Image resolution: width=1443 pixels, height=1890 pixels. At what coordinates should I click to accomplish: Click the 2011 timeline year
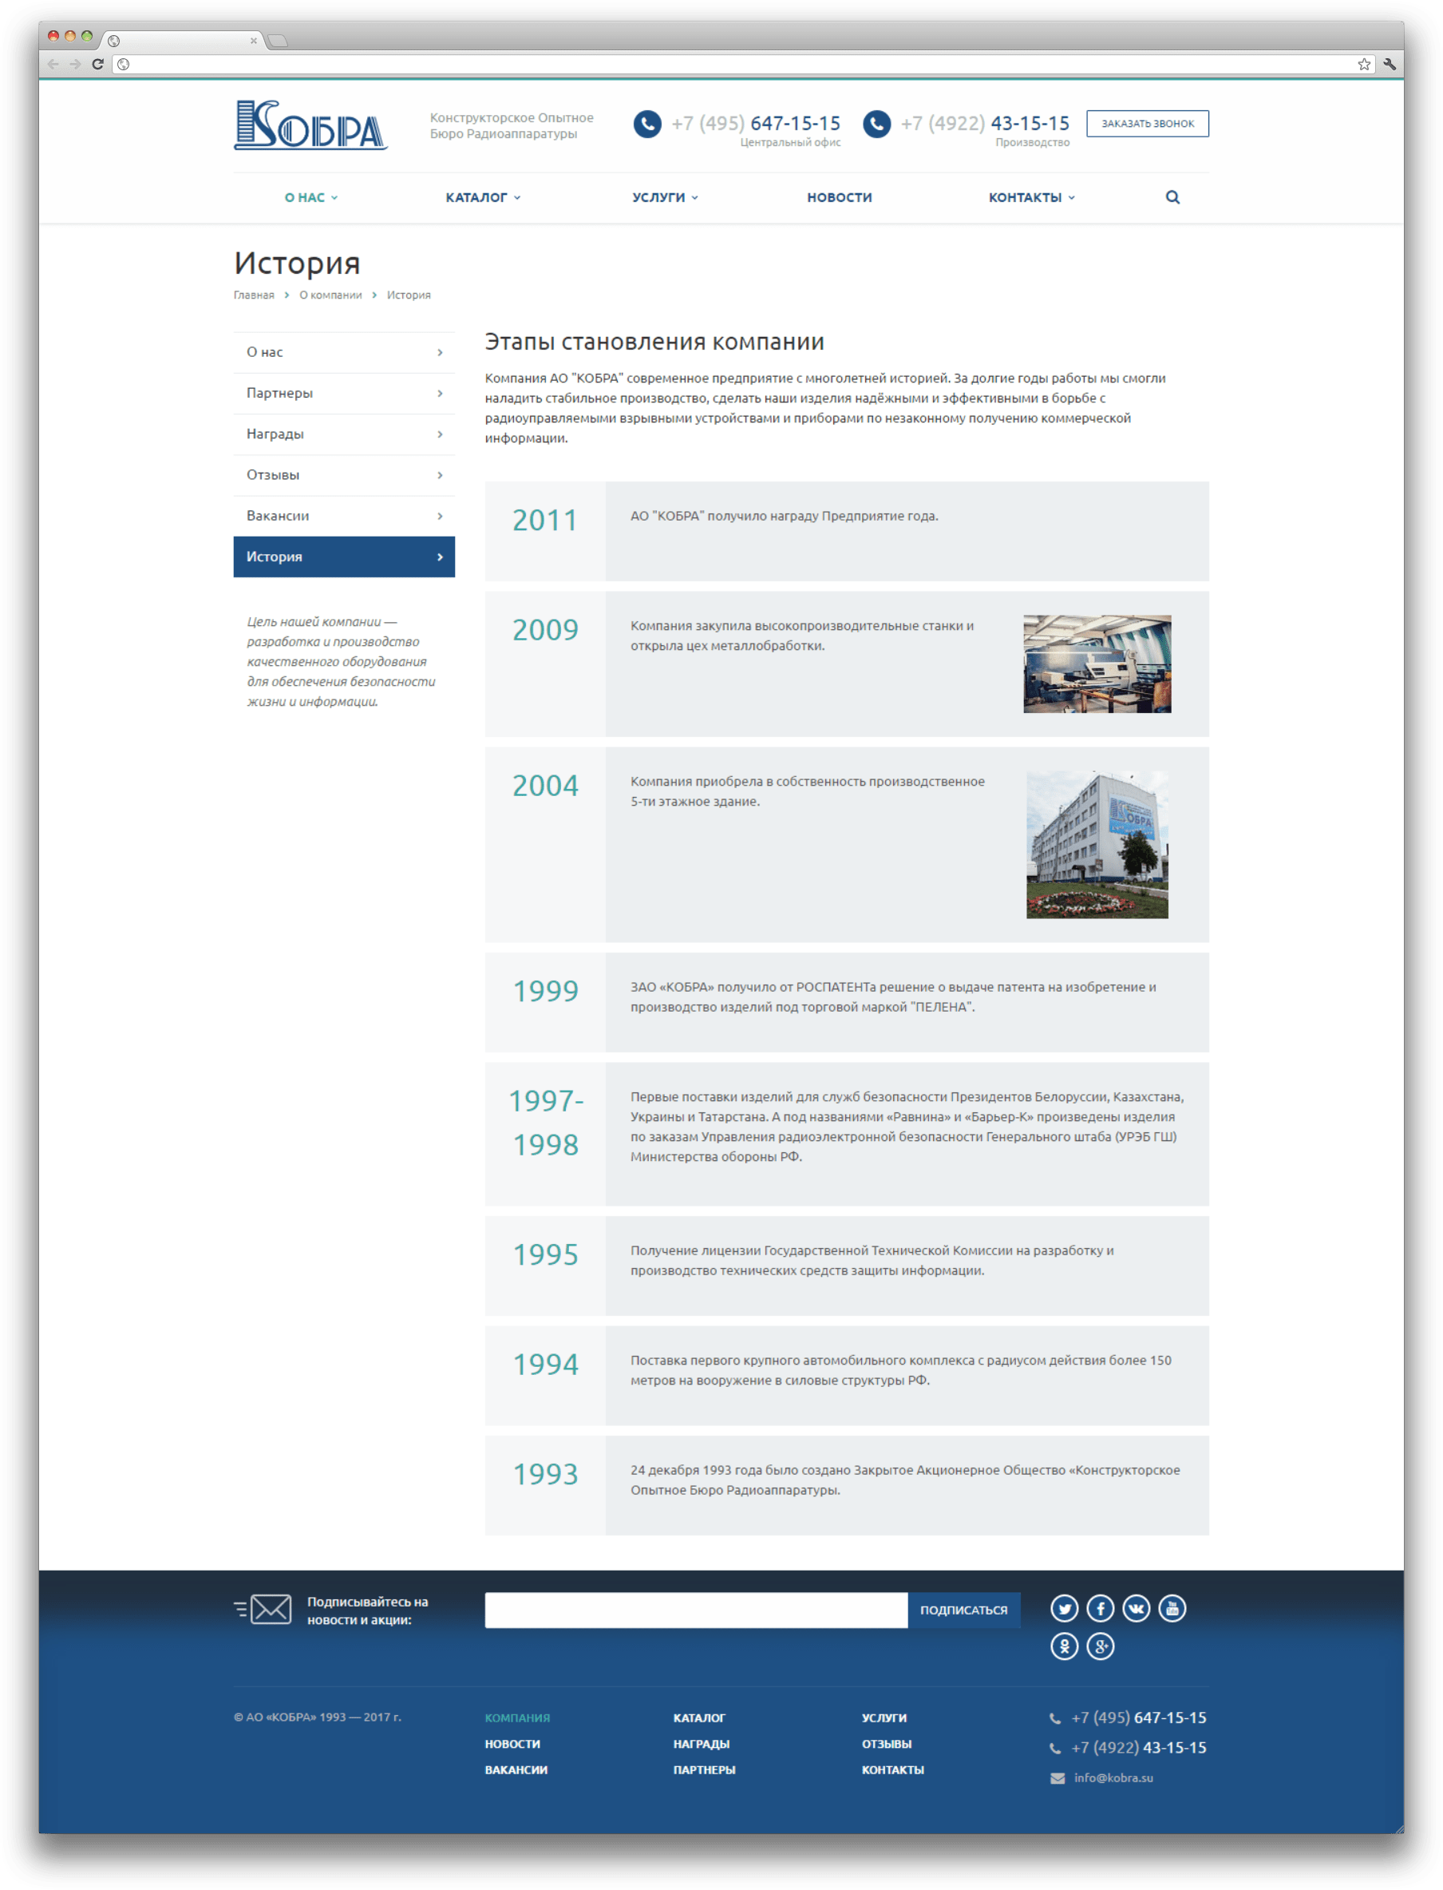(545, 521)
